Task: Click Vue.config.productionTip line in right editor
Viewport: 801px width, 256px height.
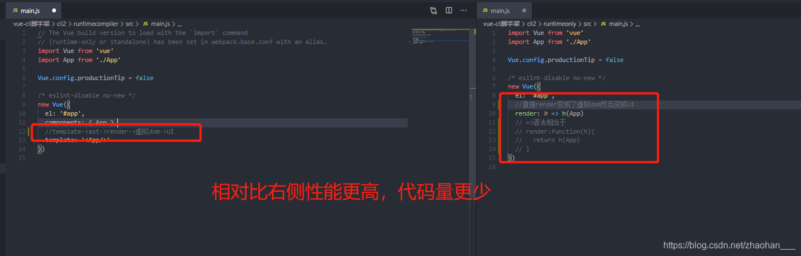Action: (565, 60)
